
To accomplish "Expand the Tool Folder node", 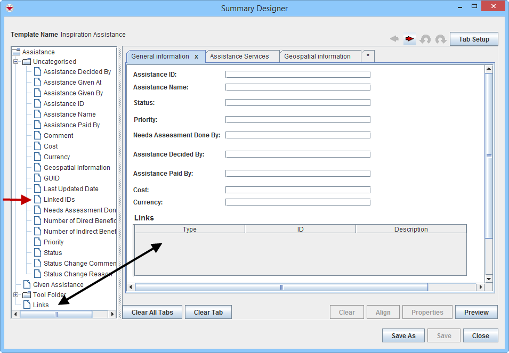I will point(16,295).
